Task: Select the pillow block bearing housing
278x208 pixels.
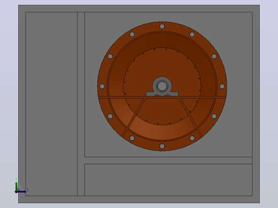Action: 162,87
